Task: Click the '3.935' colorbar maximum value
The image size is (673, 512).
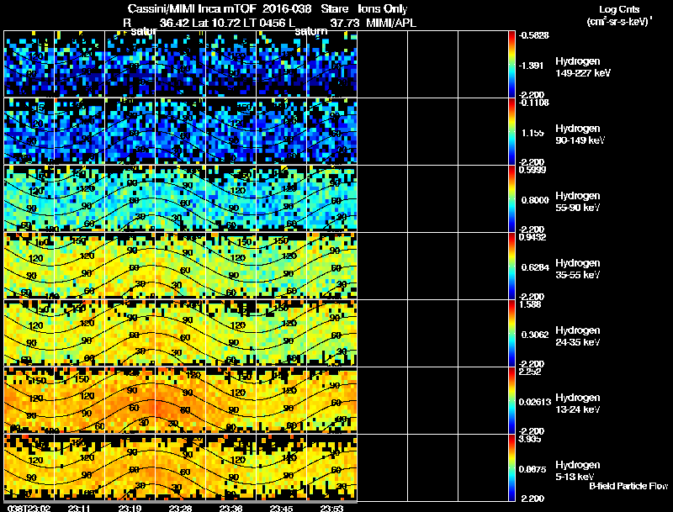Action: (530, 439)
